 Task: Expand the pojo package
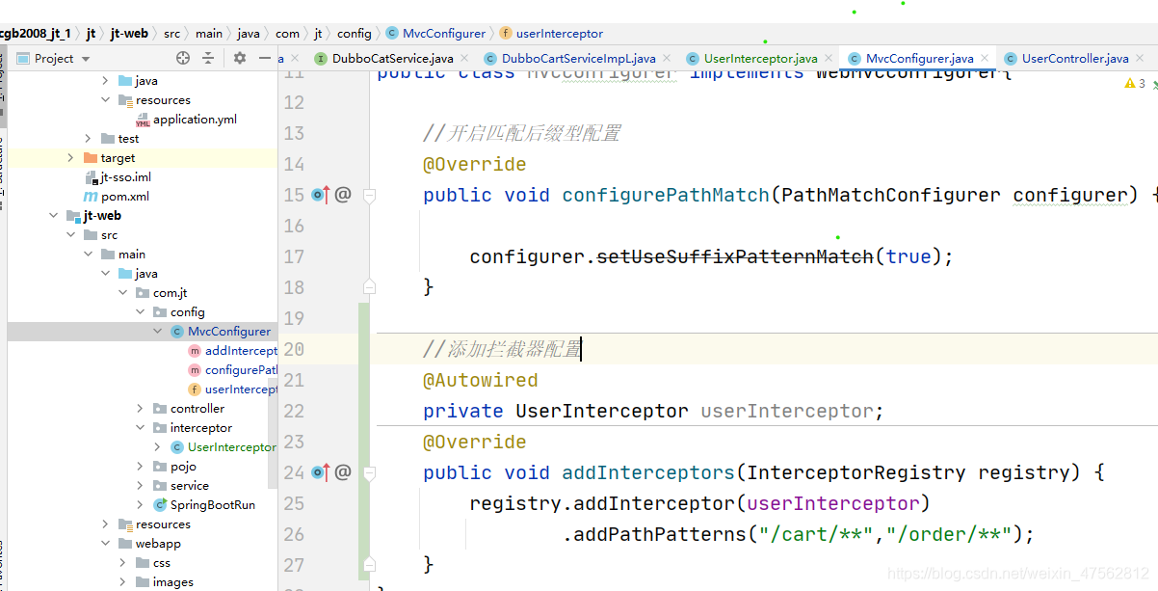coord(140,467)
